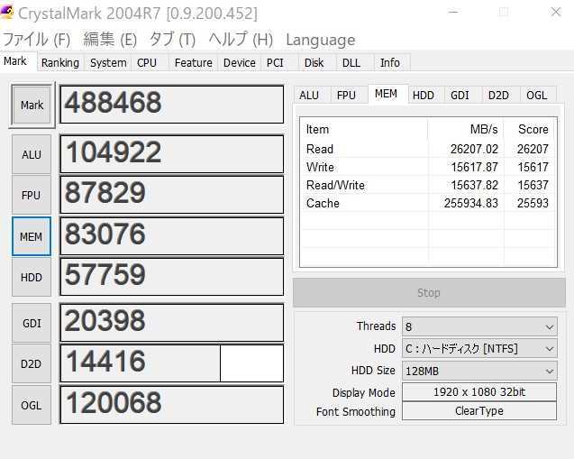Click the MEM score 83076
The height and width of the screenshot is (459, 574).
coord(172,236)
